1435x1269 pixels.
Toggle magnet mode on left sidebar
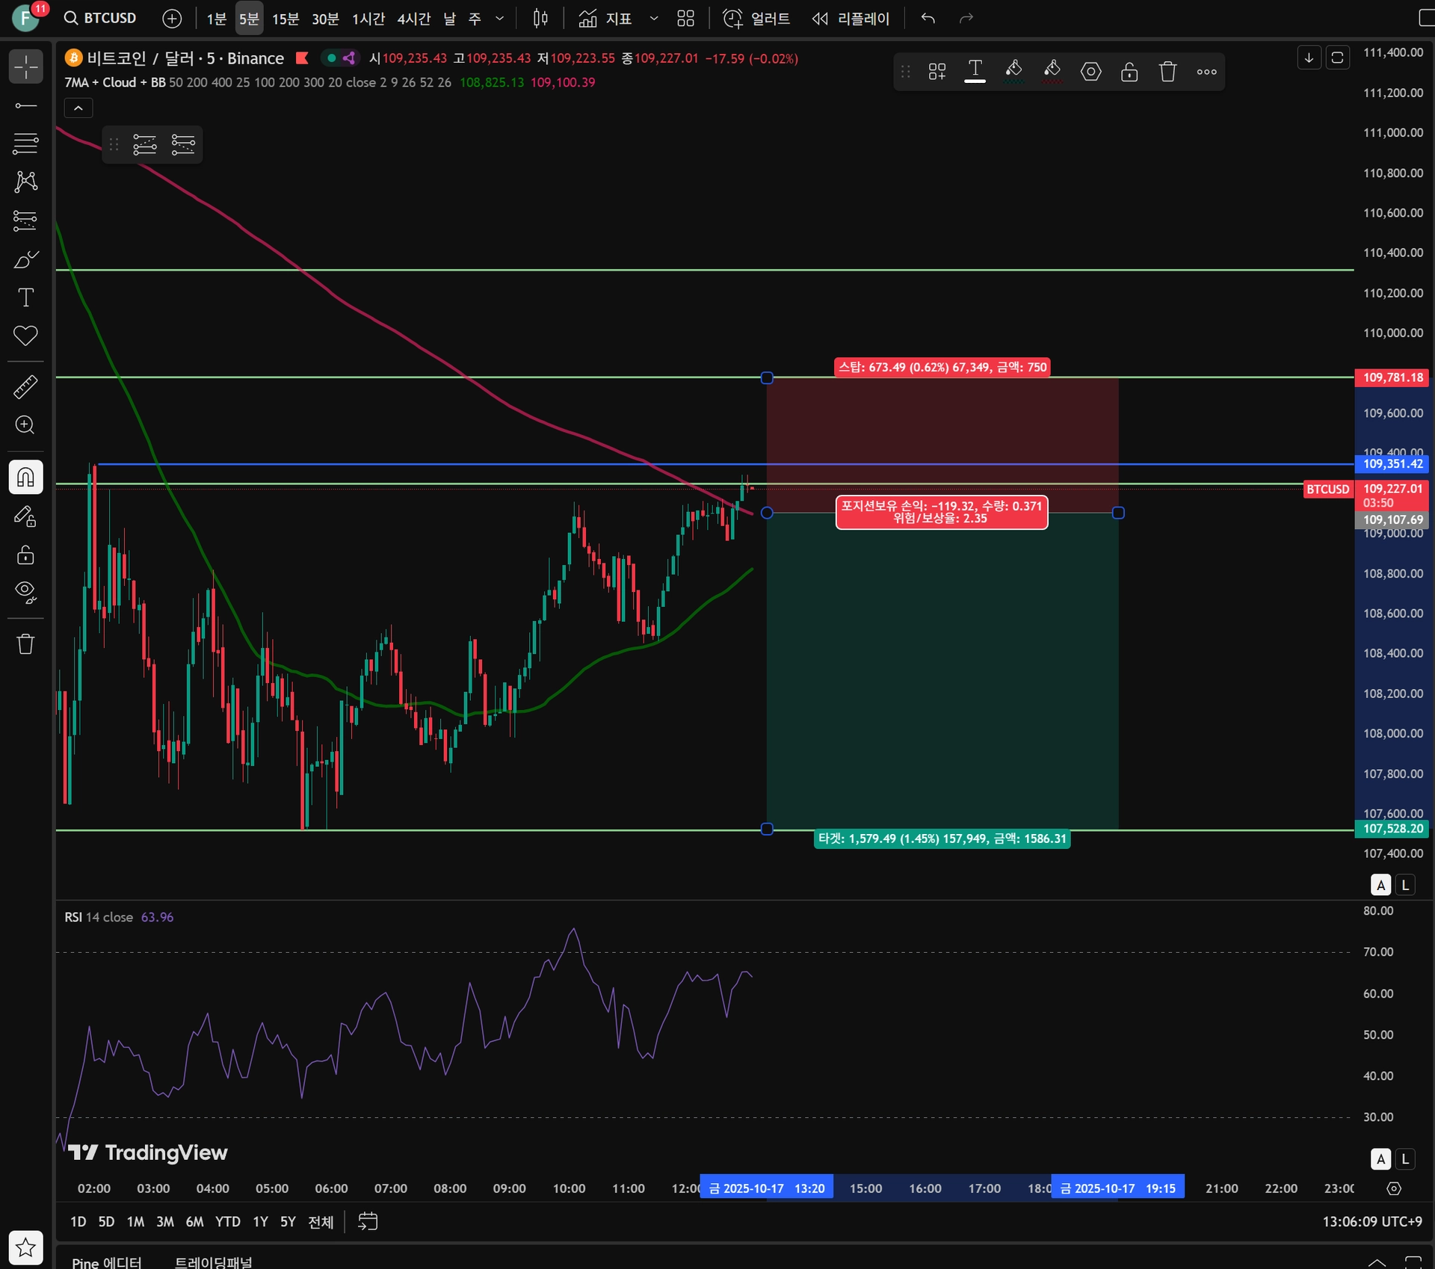click(x=25, y=477)
